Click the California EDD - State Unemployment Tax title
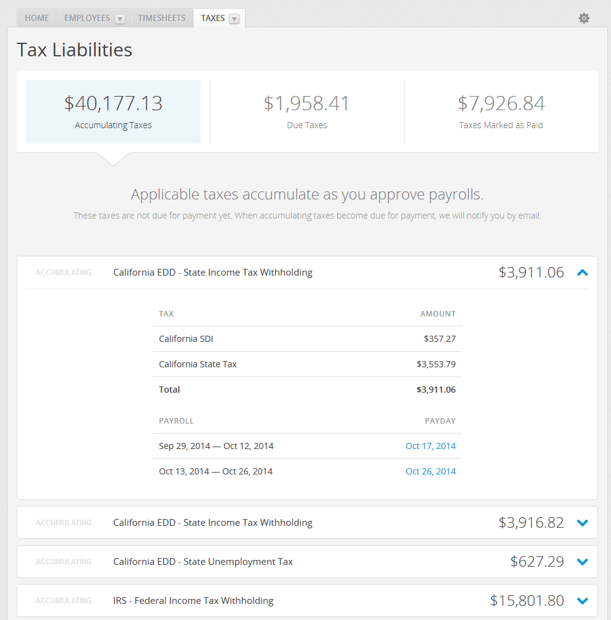 tap(203, 562)
